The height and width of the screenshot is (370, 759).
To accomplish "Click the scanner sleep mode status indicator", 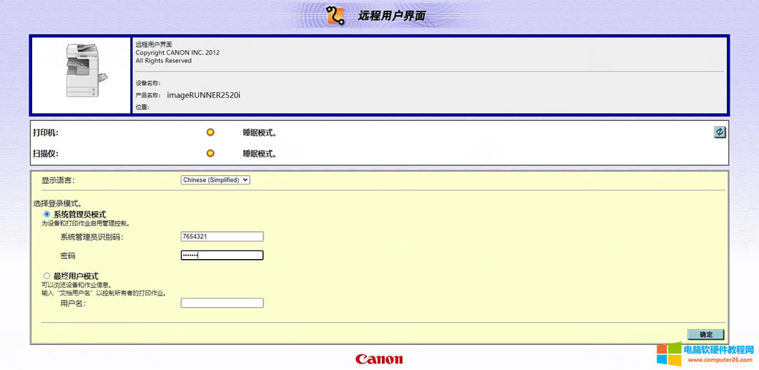I will tap(210, 154).
